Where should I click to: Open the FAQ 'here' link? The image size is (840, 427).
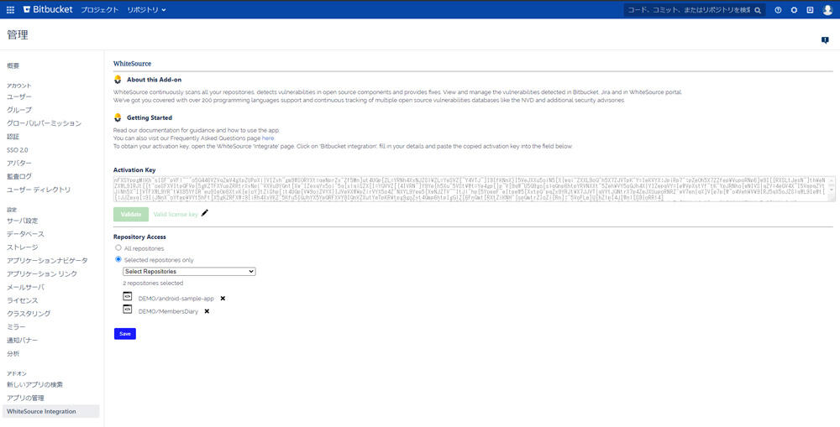pyautogui.click(x=268, y=138)
